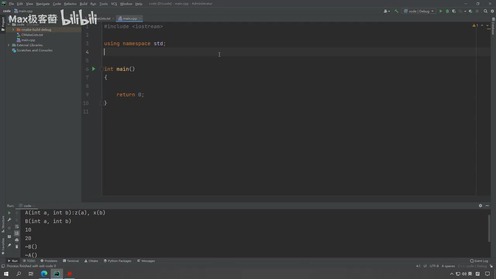Viewport: 496px width, 279px height.
Task: Go to previous highlighted error arrow
Action: [x=482, y=26]
